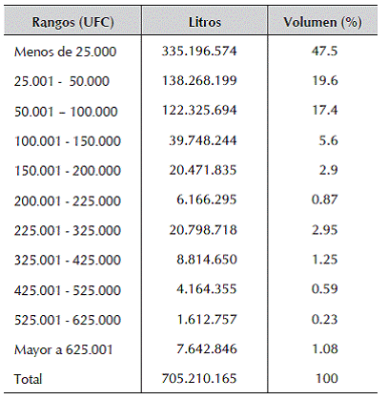Image resolution: width=388 pixels, height=400 pixels.
Task: Select the 50.001 – 100.000 range cell
Action: pyautogui.click(x=66, y=112)
